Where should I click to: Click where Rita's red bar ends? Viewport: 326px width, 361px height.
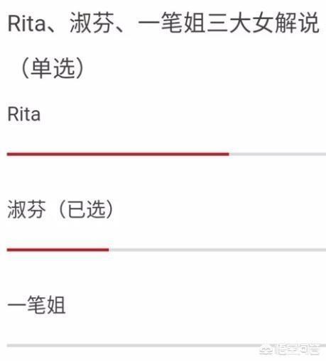pyautogui.click(x=229, y=154)
